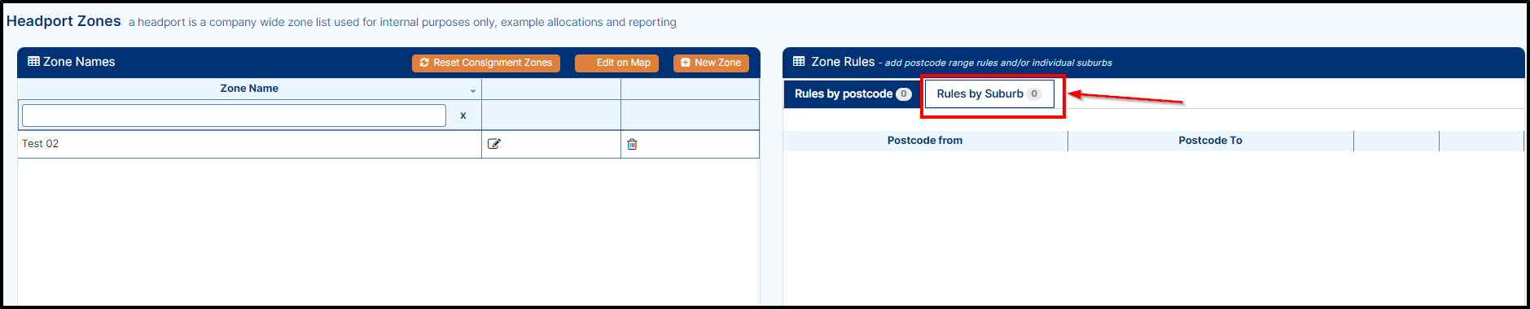Click the refresh icon in Reset Consignment Zones
Screen dimensions: 1530x309
[x=424, y=63]
